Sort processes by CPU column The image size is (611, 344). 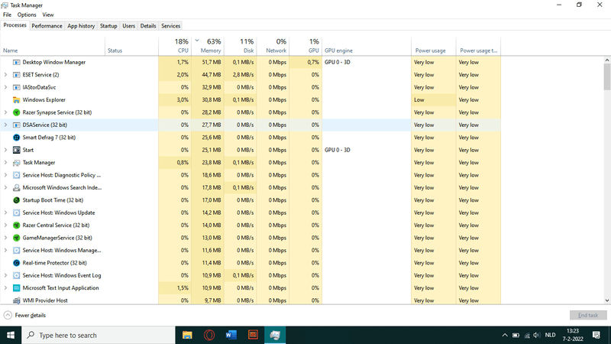(x=175, y=46)
